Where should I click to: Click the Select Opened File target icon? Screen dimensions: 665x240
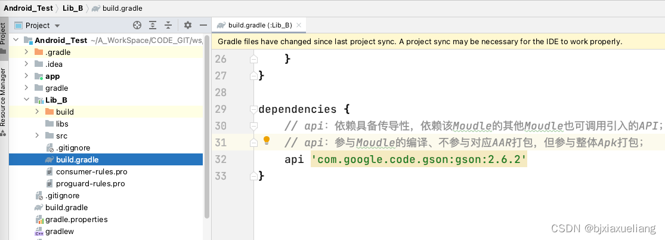[x=137, y=26]
